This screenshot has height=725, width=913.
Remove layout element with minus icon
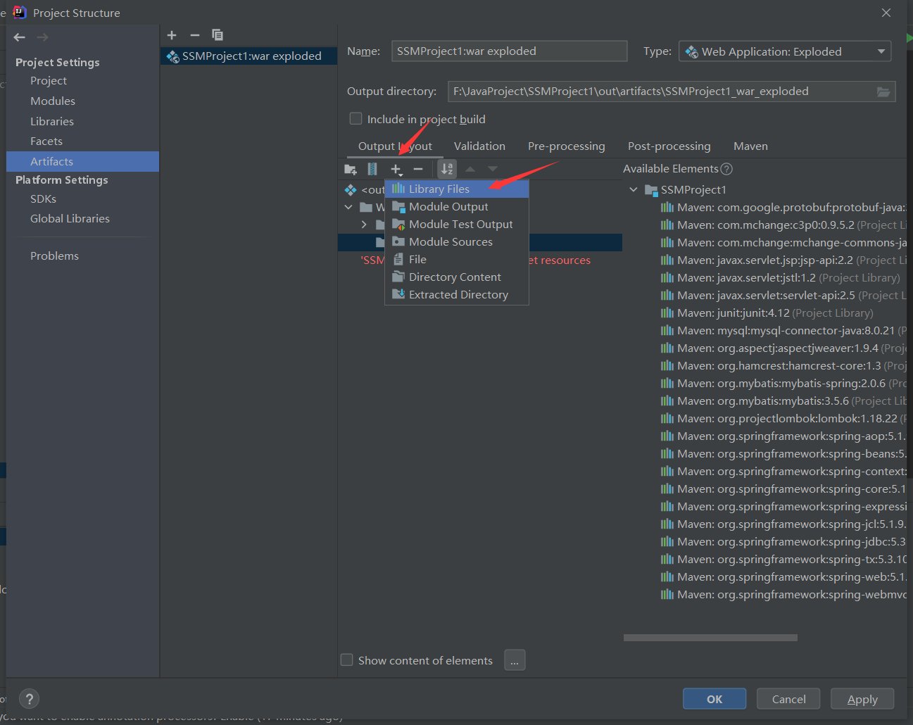[418, 169]
